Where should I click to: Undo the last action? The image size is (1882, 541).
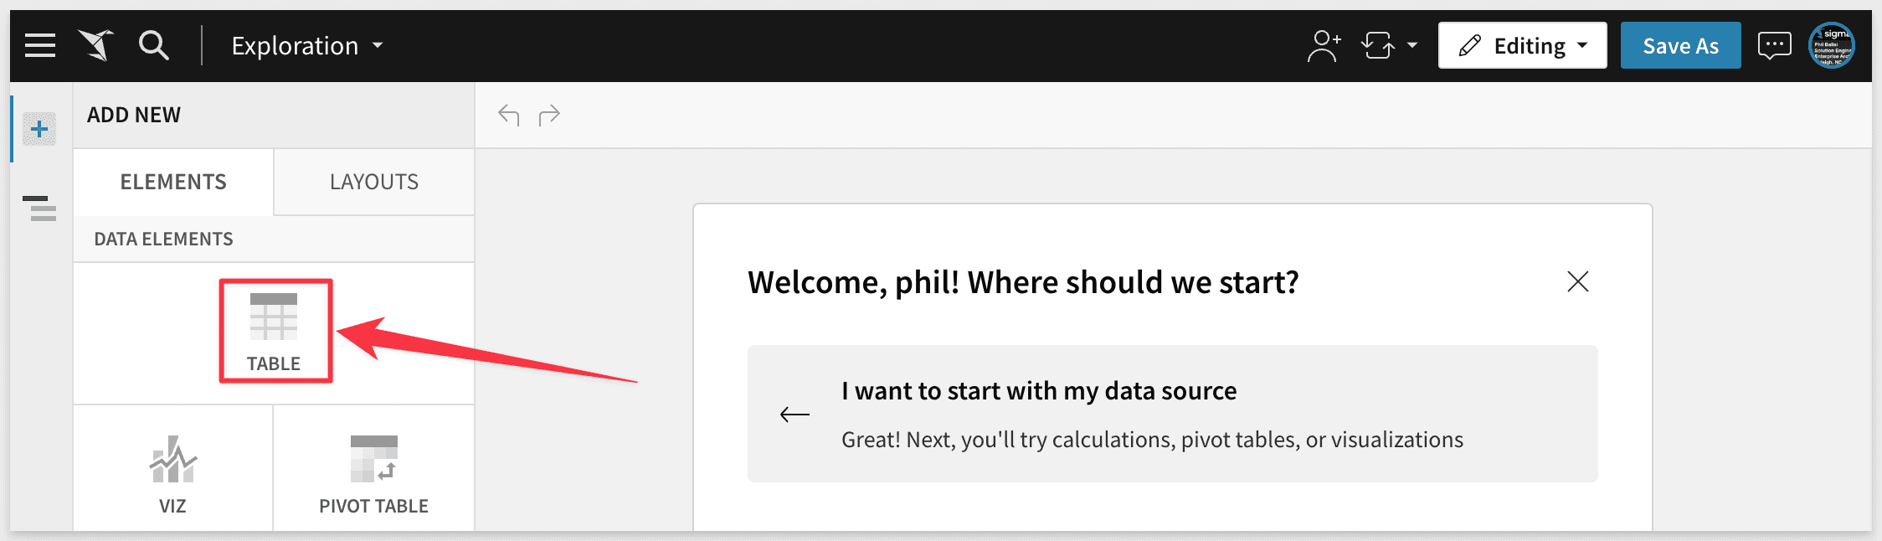click(x=509, y=115)
